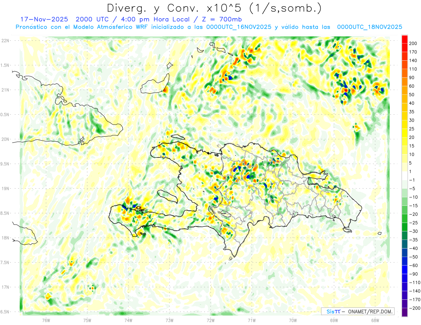Click the 'ONAMET/REP.DOM.' credit label
The image size is (421, 325).
click(x=369, y=311)
